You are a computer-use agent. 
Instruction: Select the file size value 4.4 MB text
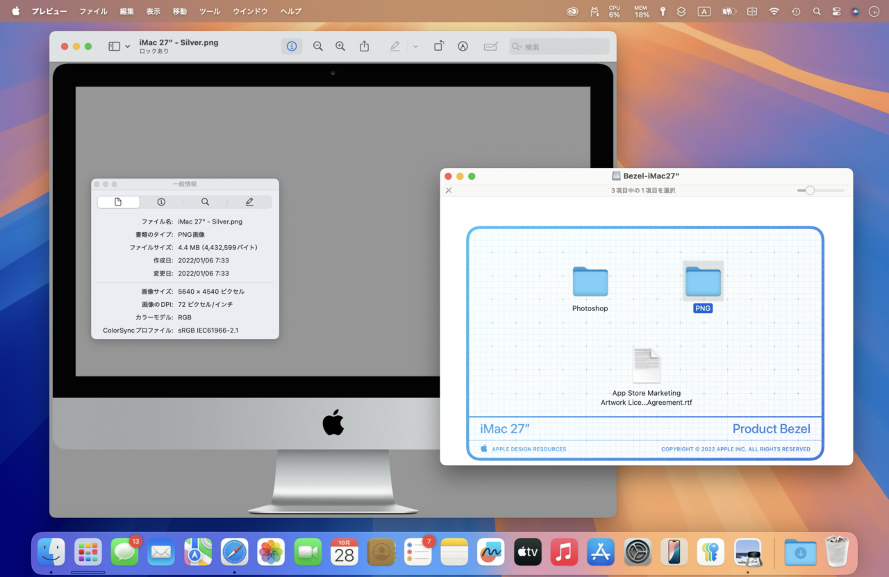tap(217, 247)
